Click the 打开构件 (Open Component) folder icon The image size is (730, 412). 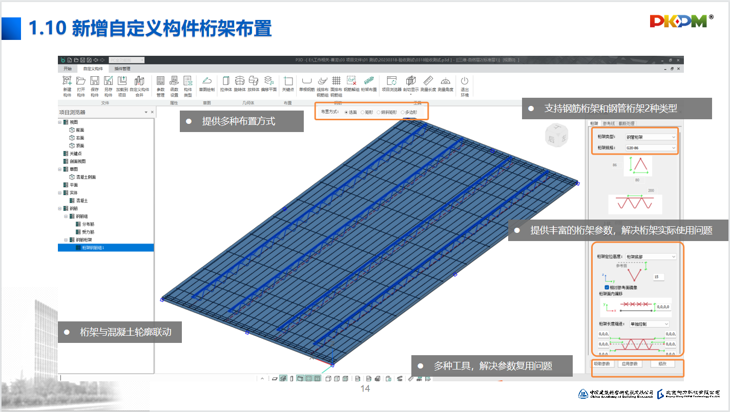click(x=81, y=80)
